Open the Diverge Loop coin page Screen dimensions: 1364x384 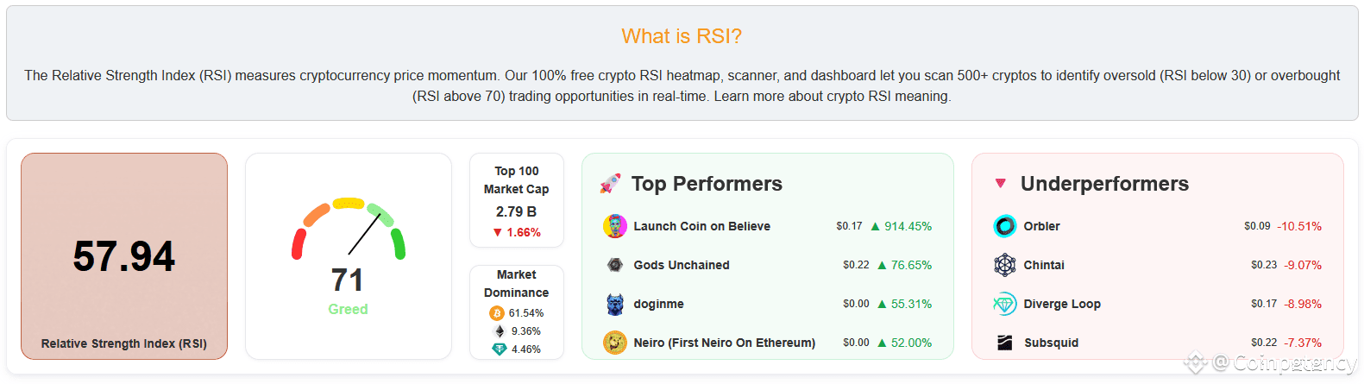pos(1061,304)
